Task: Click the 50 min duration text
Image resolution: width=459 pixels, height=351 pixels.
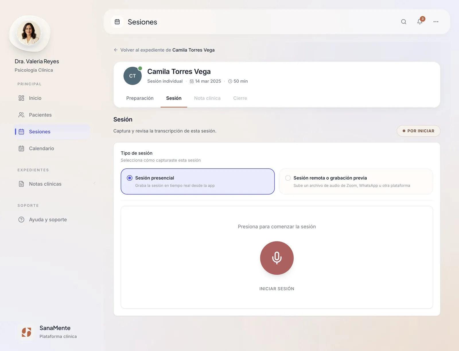Action: point(238,81)
